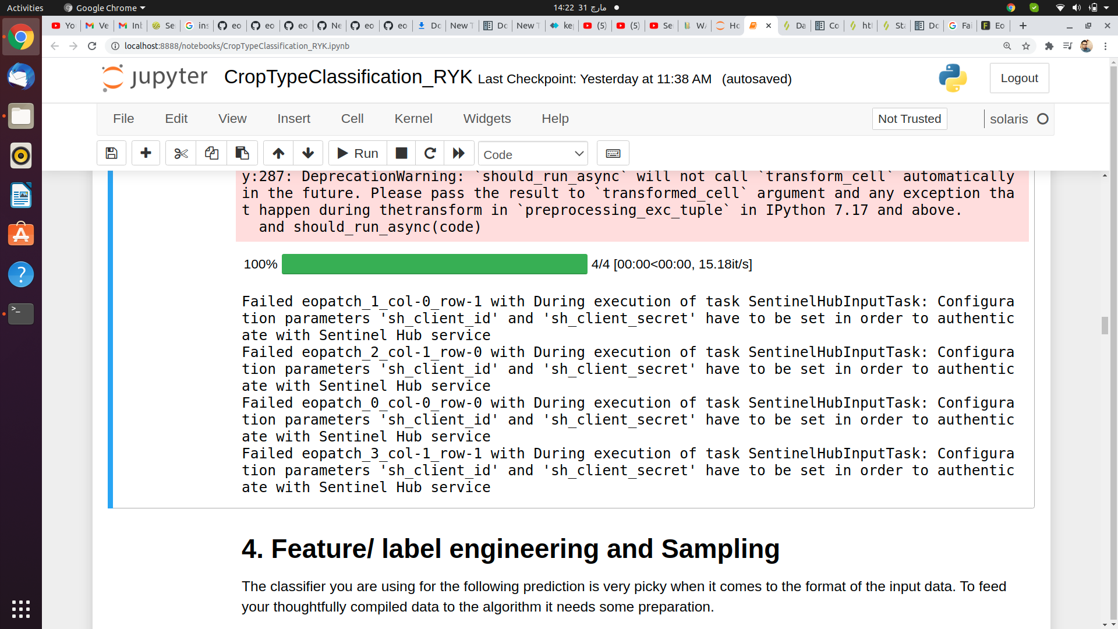Open the command palette keyboard icon
Image resolution: width=1118 pixels, height=629 pixels.
pos(613,153)
